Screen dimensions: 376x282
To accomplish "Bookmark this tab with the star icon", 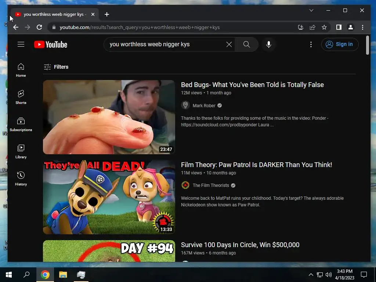I will pos(324,27).
